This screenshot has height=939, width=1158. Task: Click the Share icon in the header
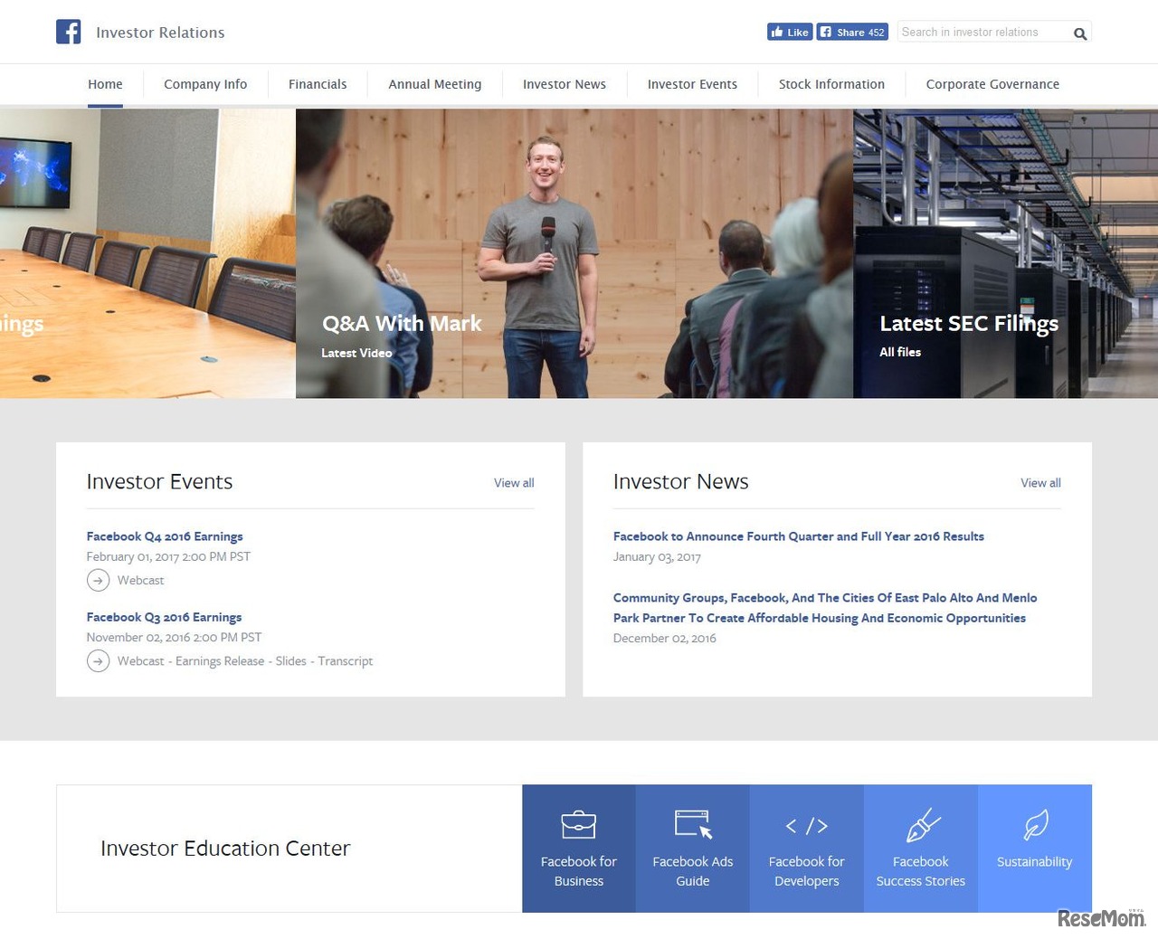pyautogui.click(x=826, y=32)
